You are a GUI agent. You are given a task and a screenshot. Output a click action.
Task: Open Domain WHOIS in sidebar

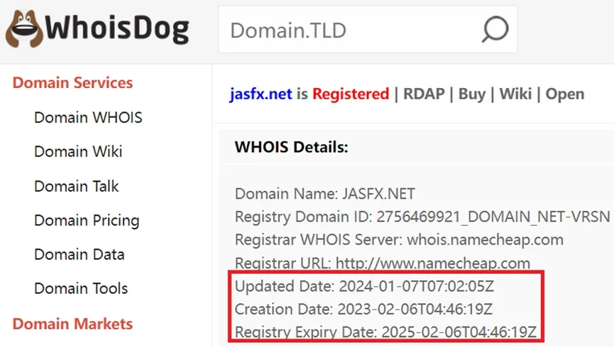coord(88,118)
